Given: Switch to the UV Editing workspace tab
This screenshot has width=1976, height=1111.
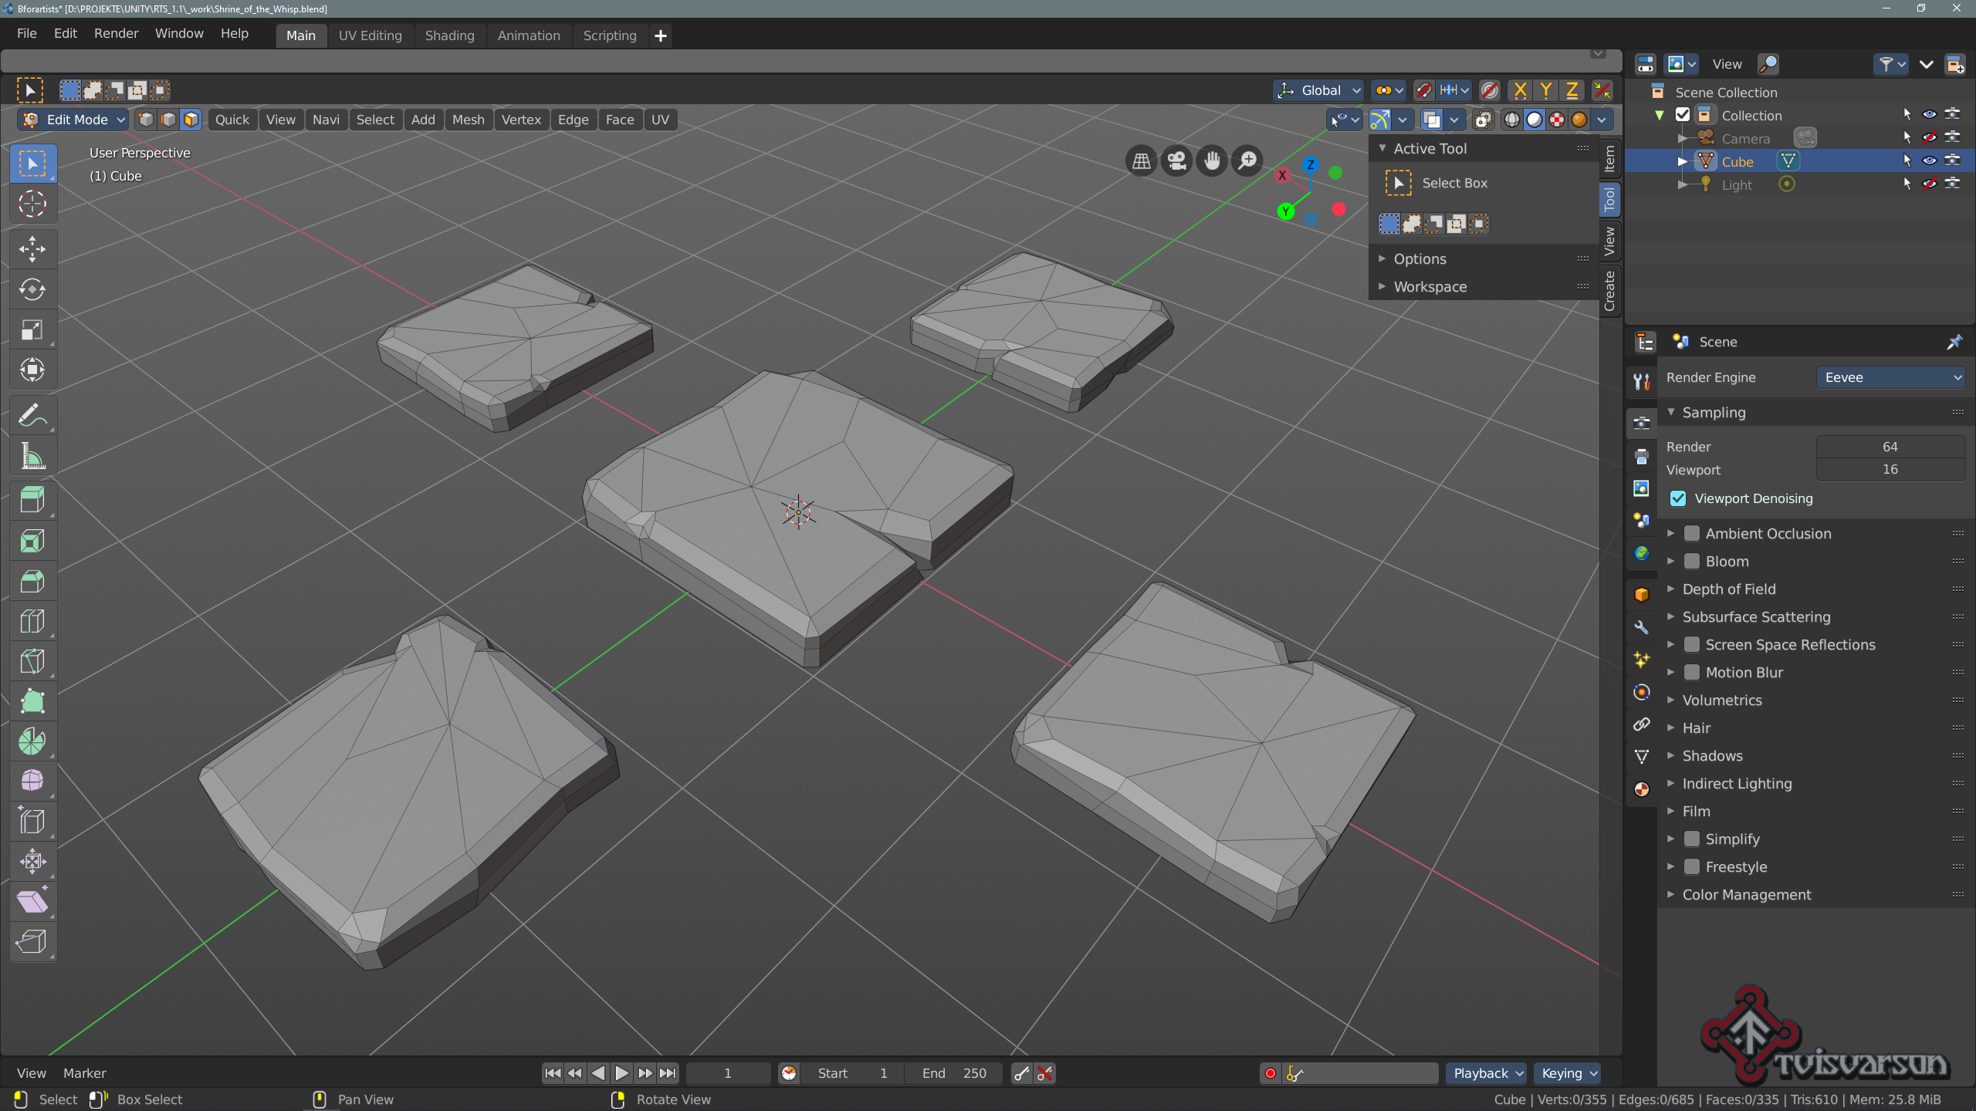Looking at the screenshot, I should pyautogui.click(x=370, y=35).
